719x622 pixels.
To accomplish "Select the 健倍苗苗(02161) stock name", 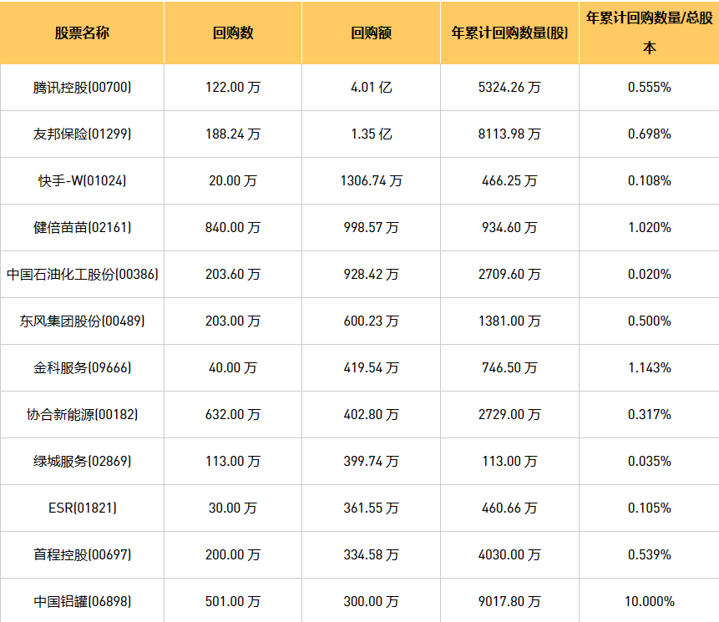I will pos(82,227).
